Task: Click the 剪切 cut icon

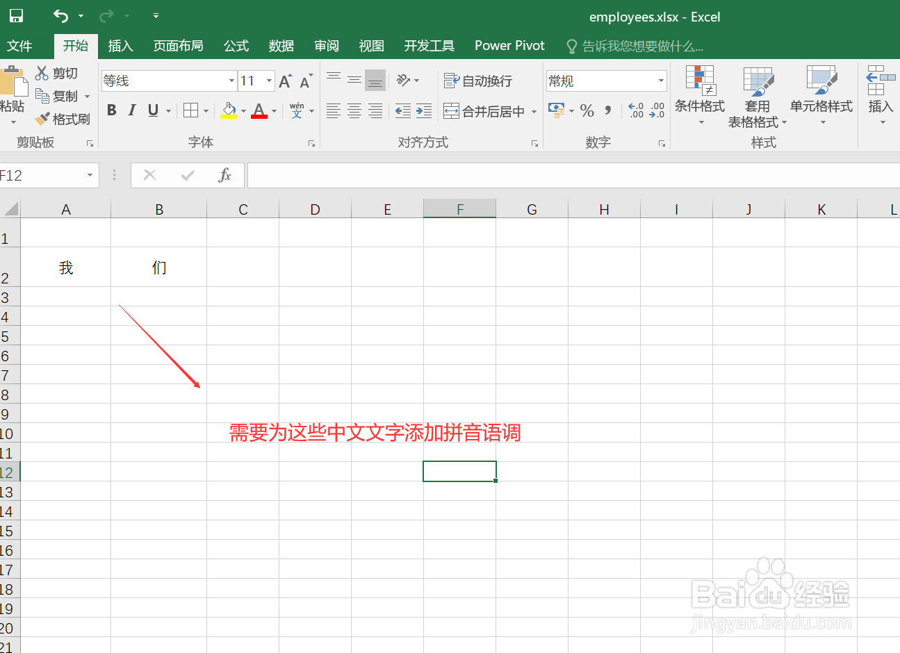Action: (43, 72)
